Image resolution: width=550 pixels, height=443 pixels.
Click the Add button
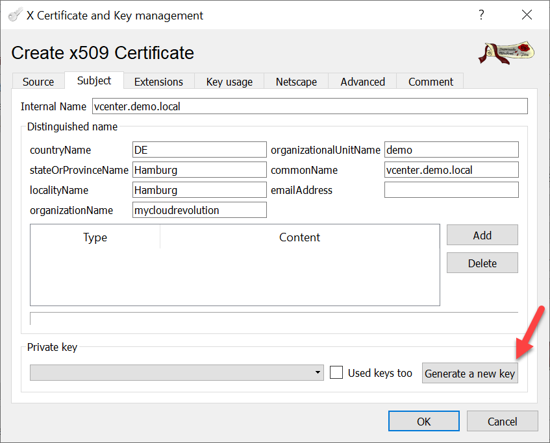[482, 235]
